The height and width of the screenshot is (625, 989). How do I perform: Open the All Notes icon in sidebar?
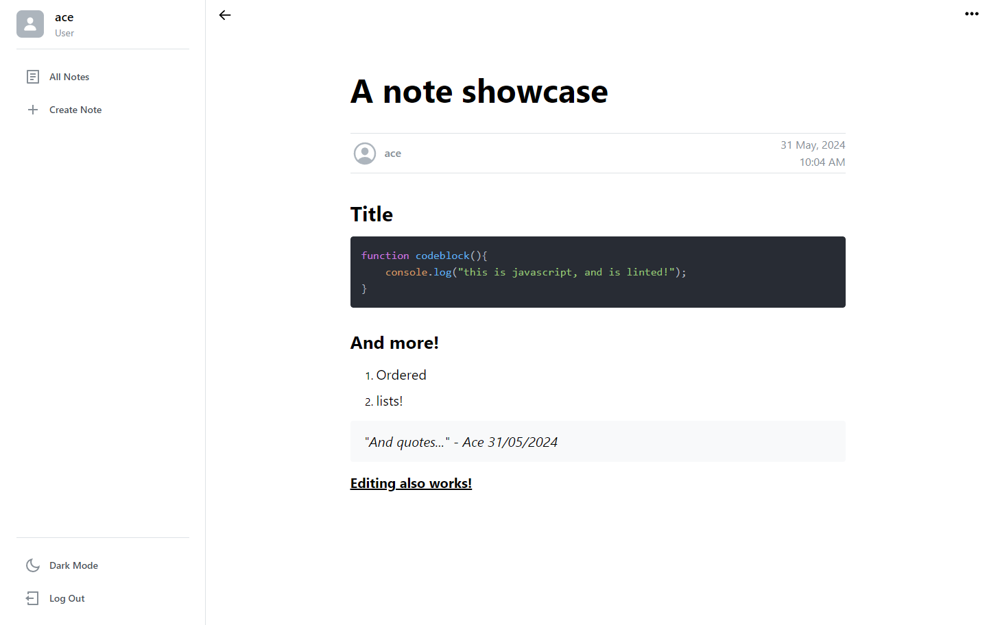pos(32,76)
